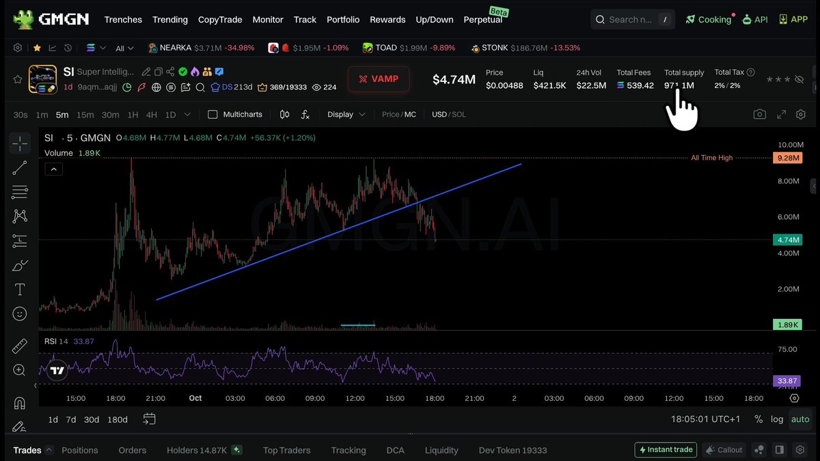Screen dimensions: 820x461
Task: Focus the search input field
Action: (633, 19)
